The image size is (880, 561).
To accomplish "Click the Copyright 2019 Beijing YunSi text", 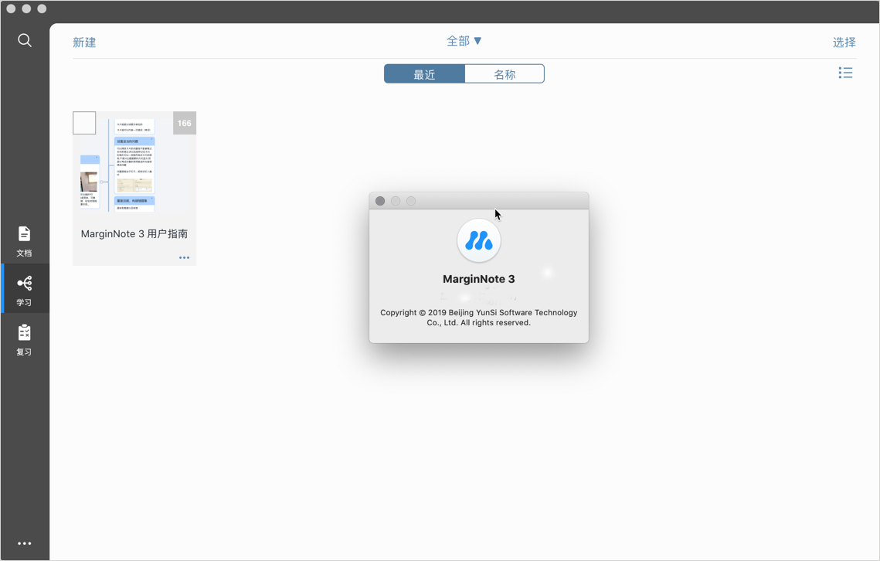I will [x=479, y=318].
